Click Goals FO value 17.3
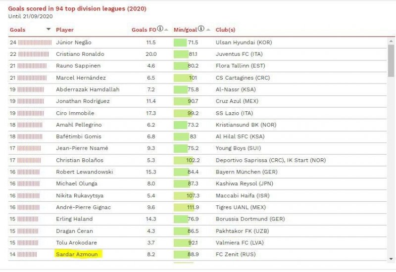 151,113
